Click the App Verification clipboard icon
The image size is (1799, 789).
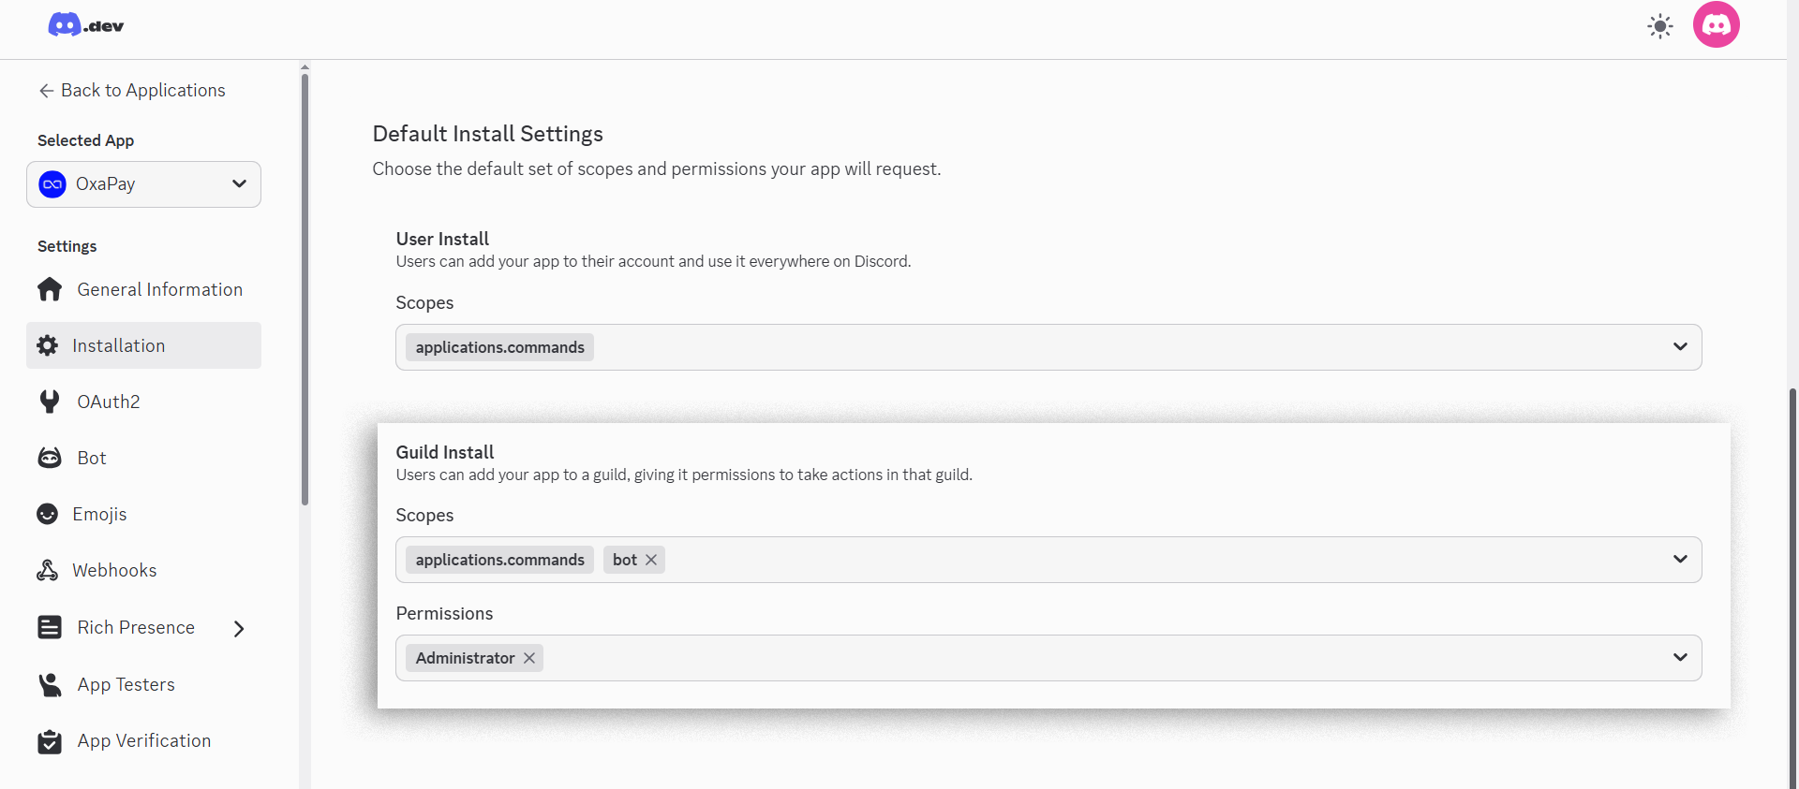point(50,741)
